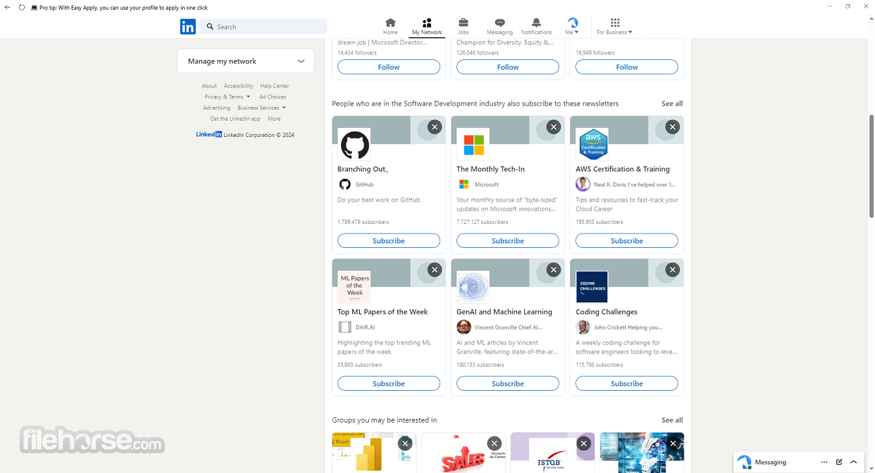Open the GenAI and Machine Learning thumbnail

[473, 287]
